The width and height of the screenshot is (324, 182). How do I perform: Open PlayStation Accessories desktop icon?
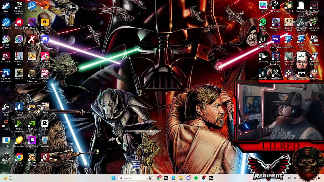pos(6,76)
